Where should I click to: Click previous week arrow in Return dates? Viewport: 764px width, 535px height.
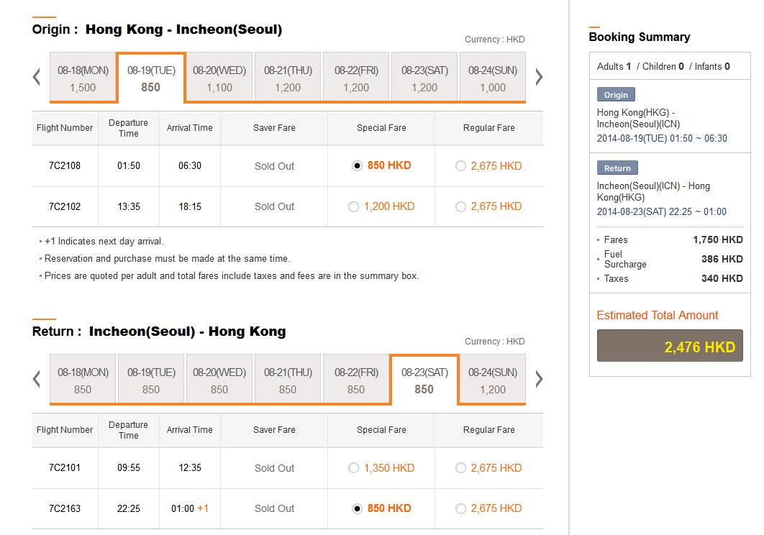[37, 379]
